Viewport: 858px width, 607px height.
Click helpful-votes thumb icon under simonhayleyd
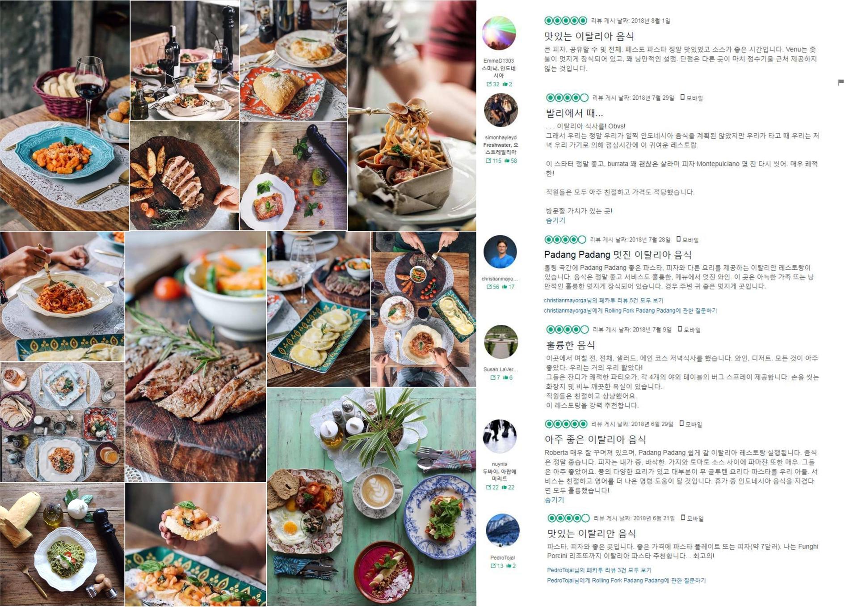click(x=507, y=161)
